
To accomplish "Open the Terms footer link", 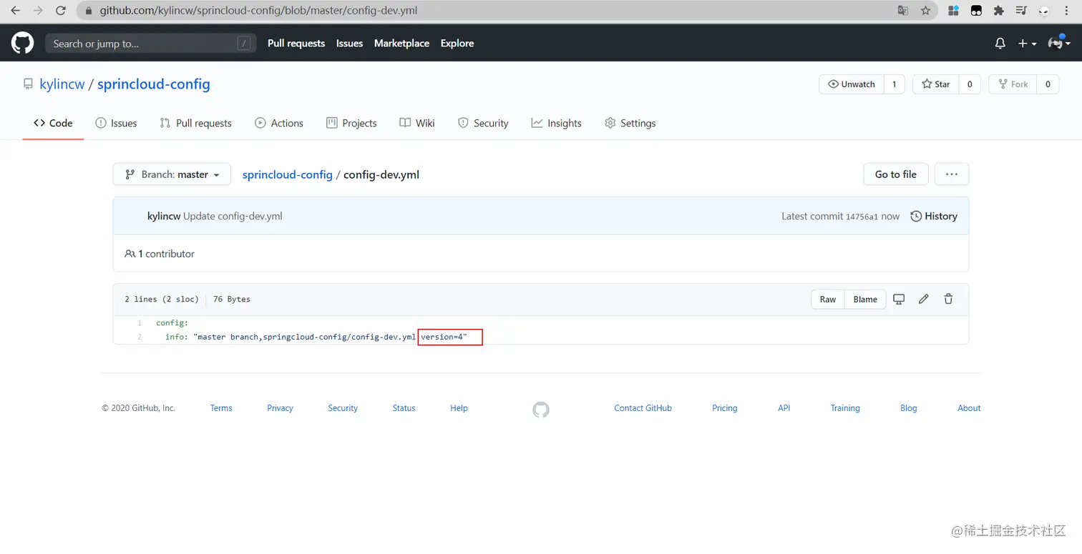I will 221,408.
